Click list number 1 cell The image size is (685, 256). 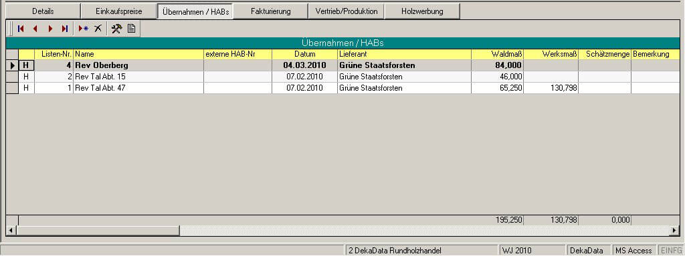click(54, 88)
